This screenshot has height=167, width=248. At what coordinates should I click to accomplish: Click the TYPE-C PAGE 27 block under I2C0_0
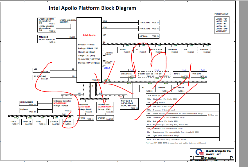[13, 122]
